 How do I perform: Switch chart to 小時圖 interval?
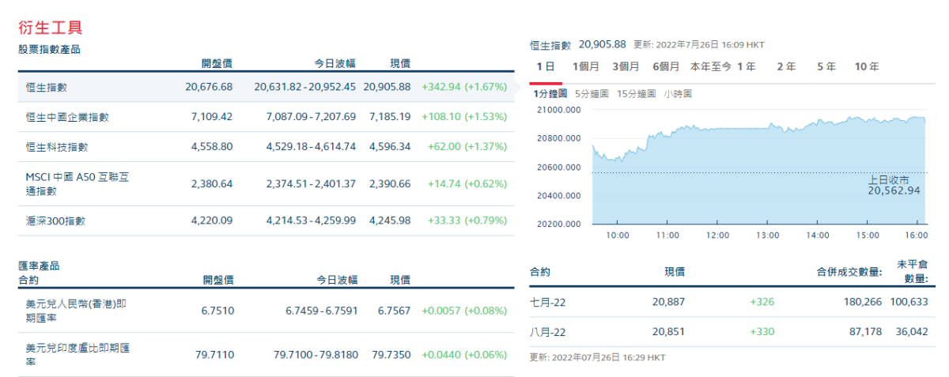tap(678, 93)
